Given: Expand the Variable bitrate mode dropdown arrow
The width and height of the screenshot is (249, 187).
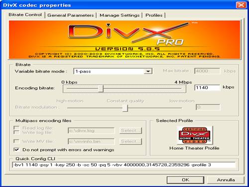Looking at the screenshot, I should click(148, 71).
